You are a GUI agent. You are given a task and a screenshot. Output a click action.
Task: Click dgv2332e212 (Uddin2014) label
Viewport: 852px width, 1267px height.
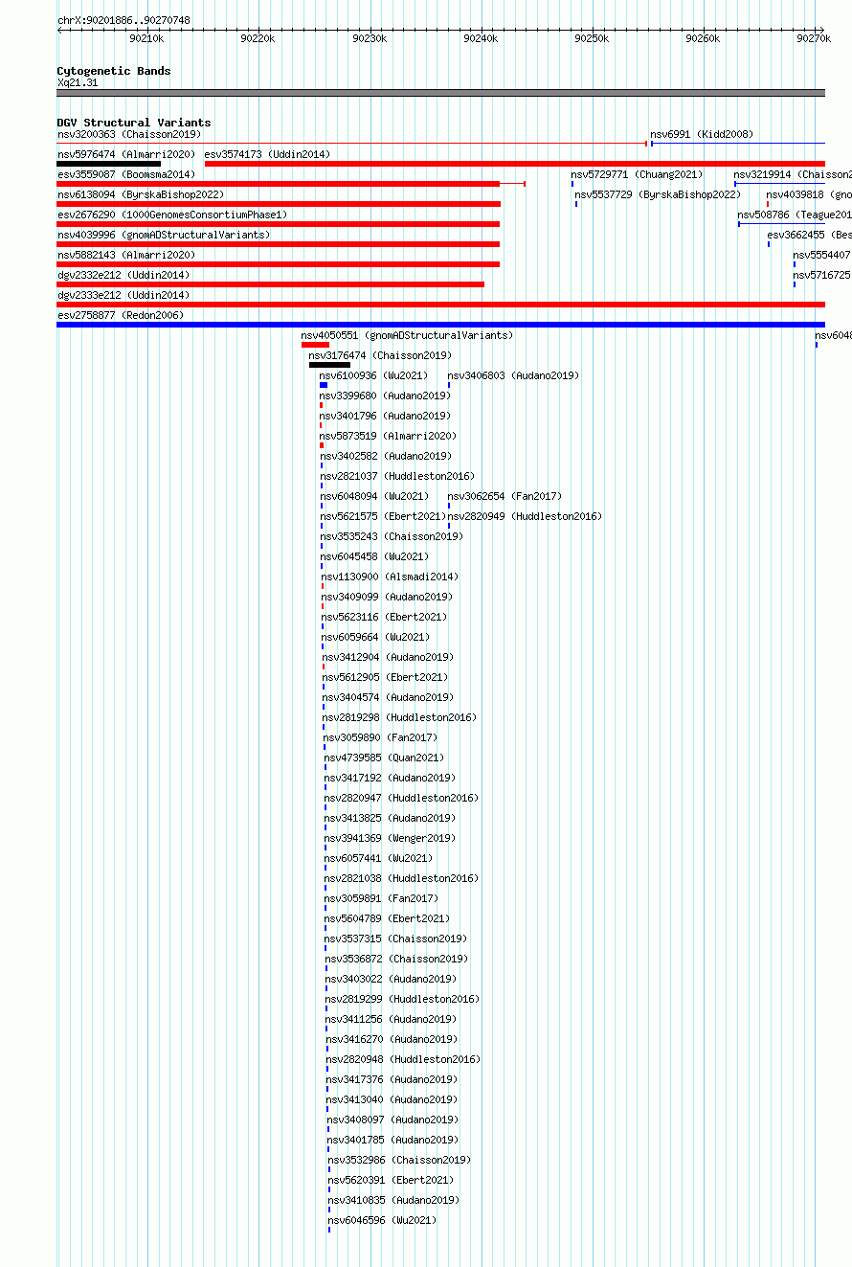123,275
